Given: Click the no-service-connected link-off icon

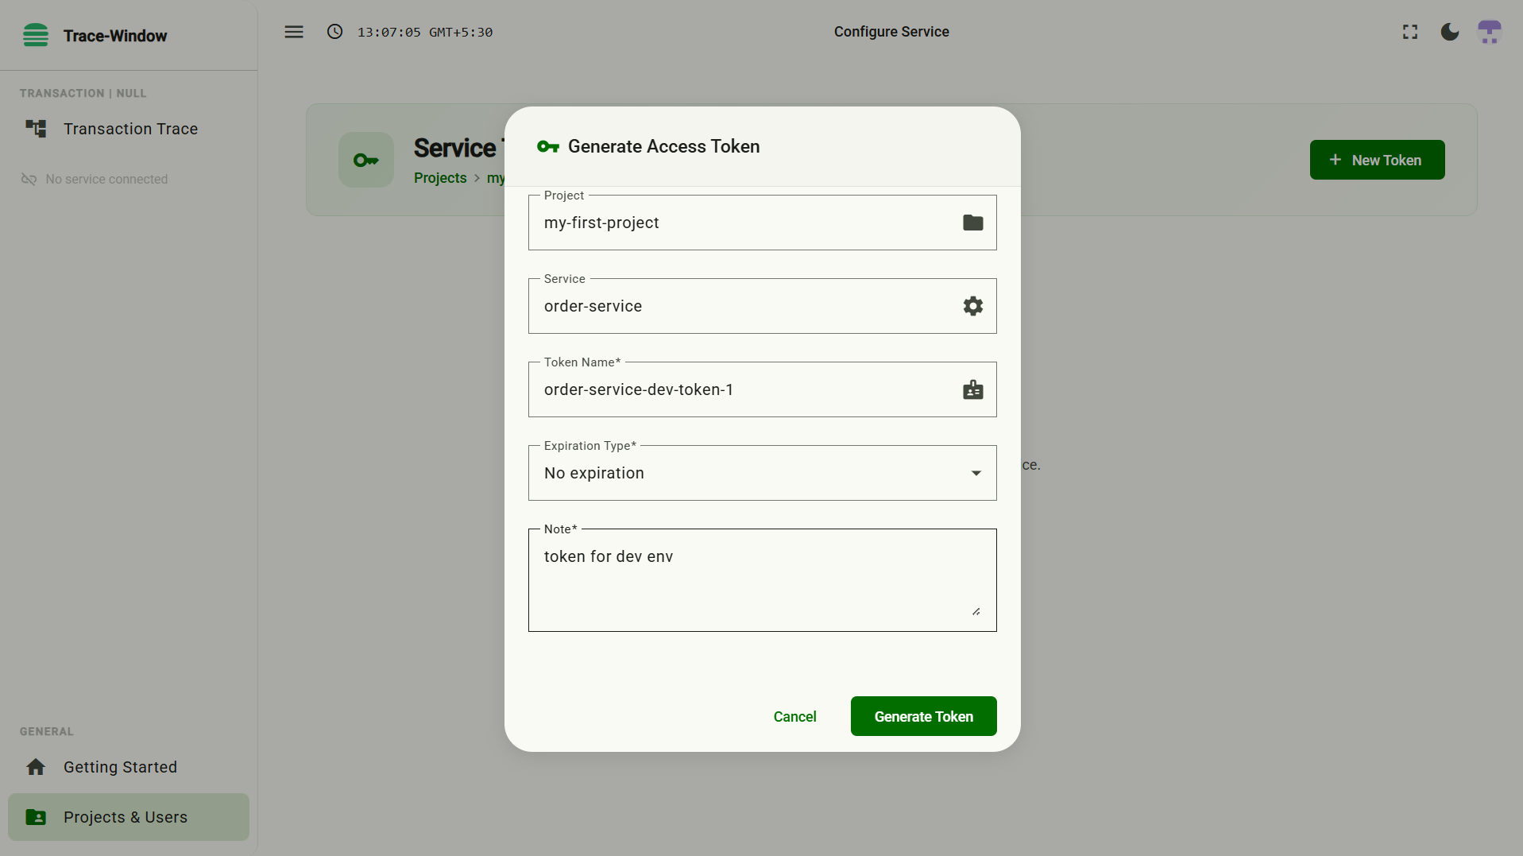Looking at the screenshot, I should point(29,180).
